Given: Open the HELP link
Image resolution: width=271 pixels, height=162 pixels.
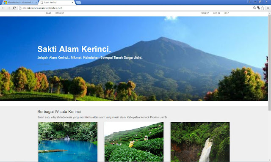Looking at the screenshot, I should pyautogui.click(x=227, y=13).
